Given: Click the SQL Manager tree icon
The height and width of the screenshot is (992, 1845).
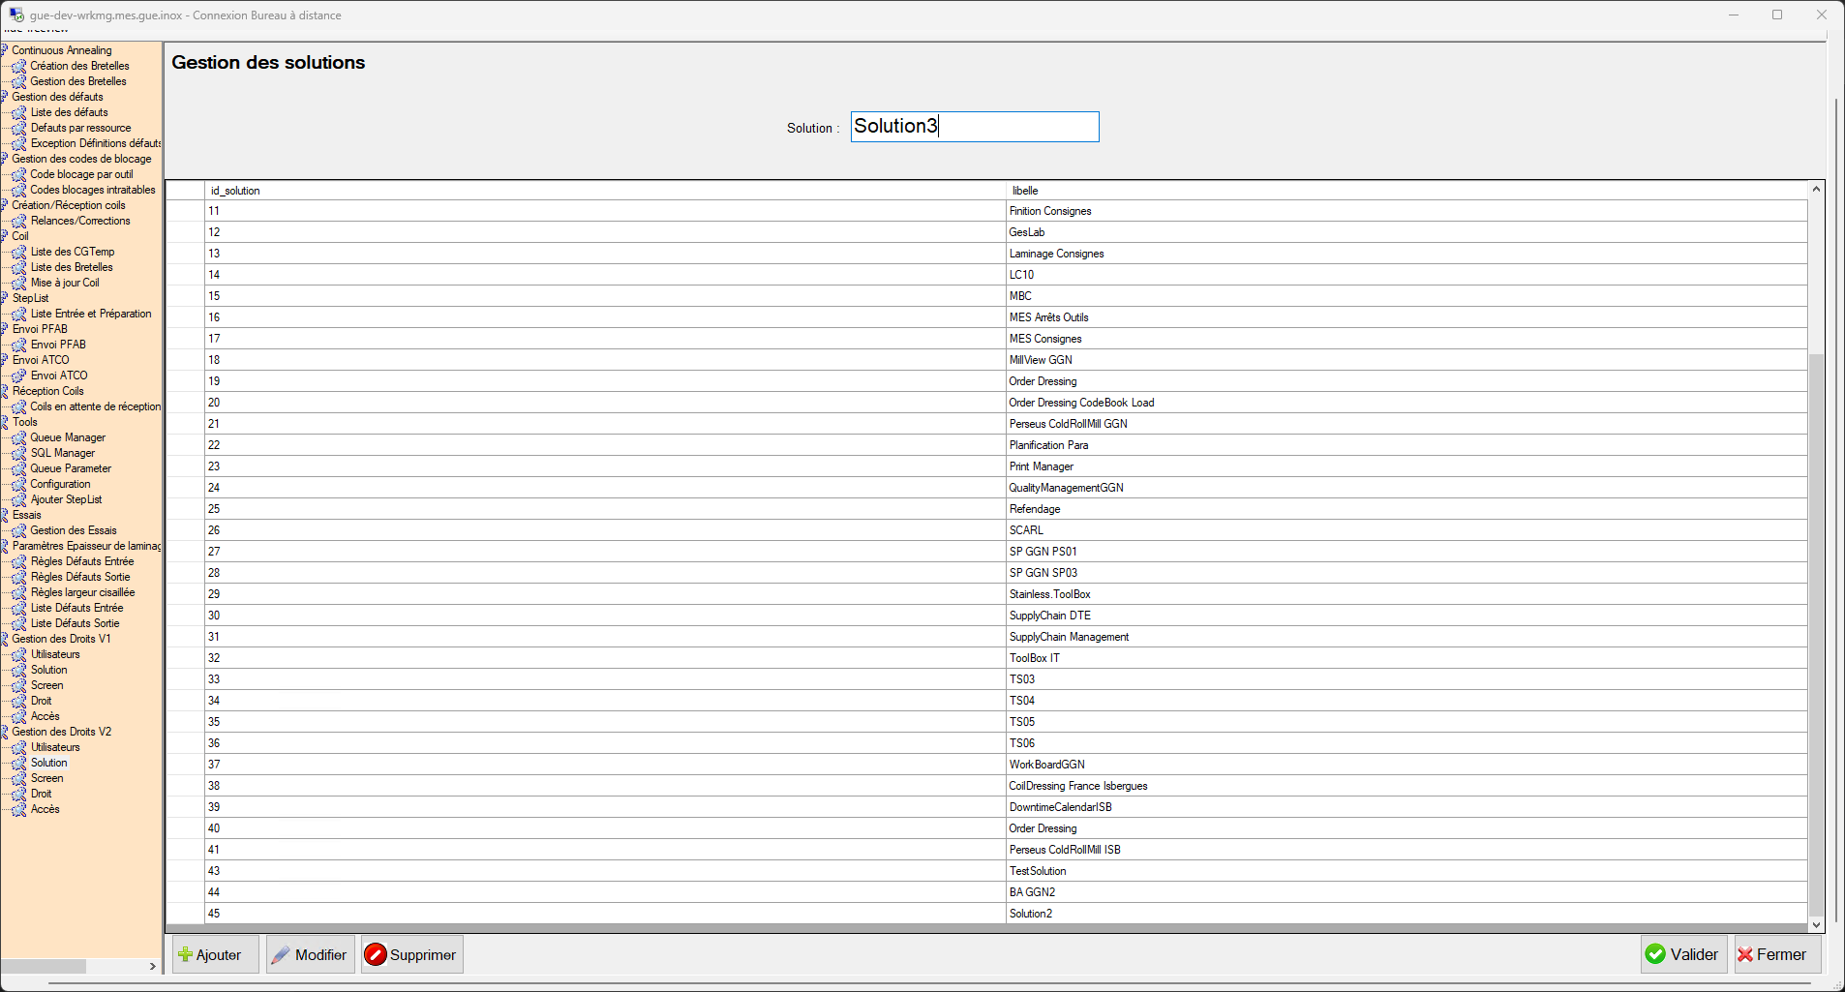Looking at the screenshot, I should pos(18,453).
